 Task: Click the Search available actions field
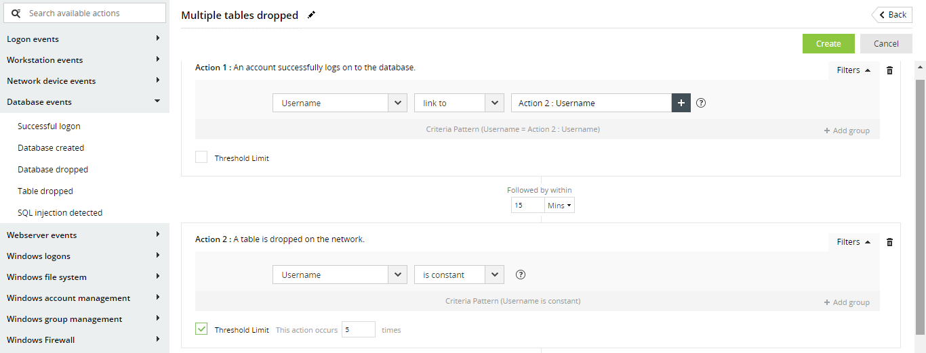coord(85,13)
